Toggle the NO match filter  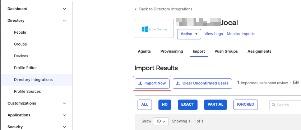[165, 105]
